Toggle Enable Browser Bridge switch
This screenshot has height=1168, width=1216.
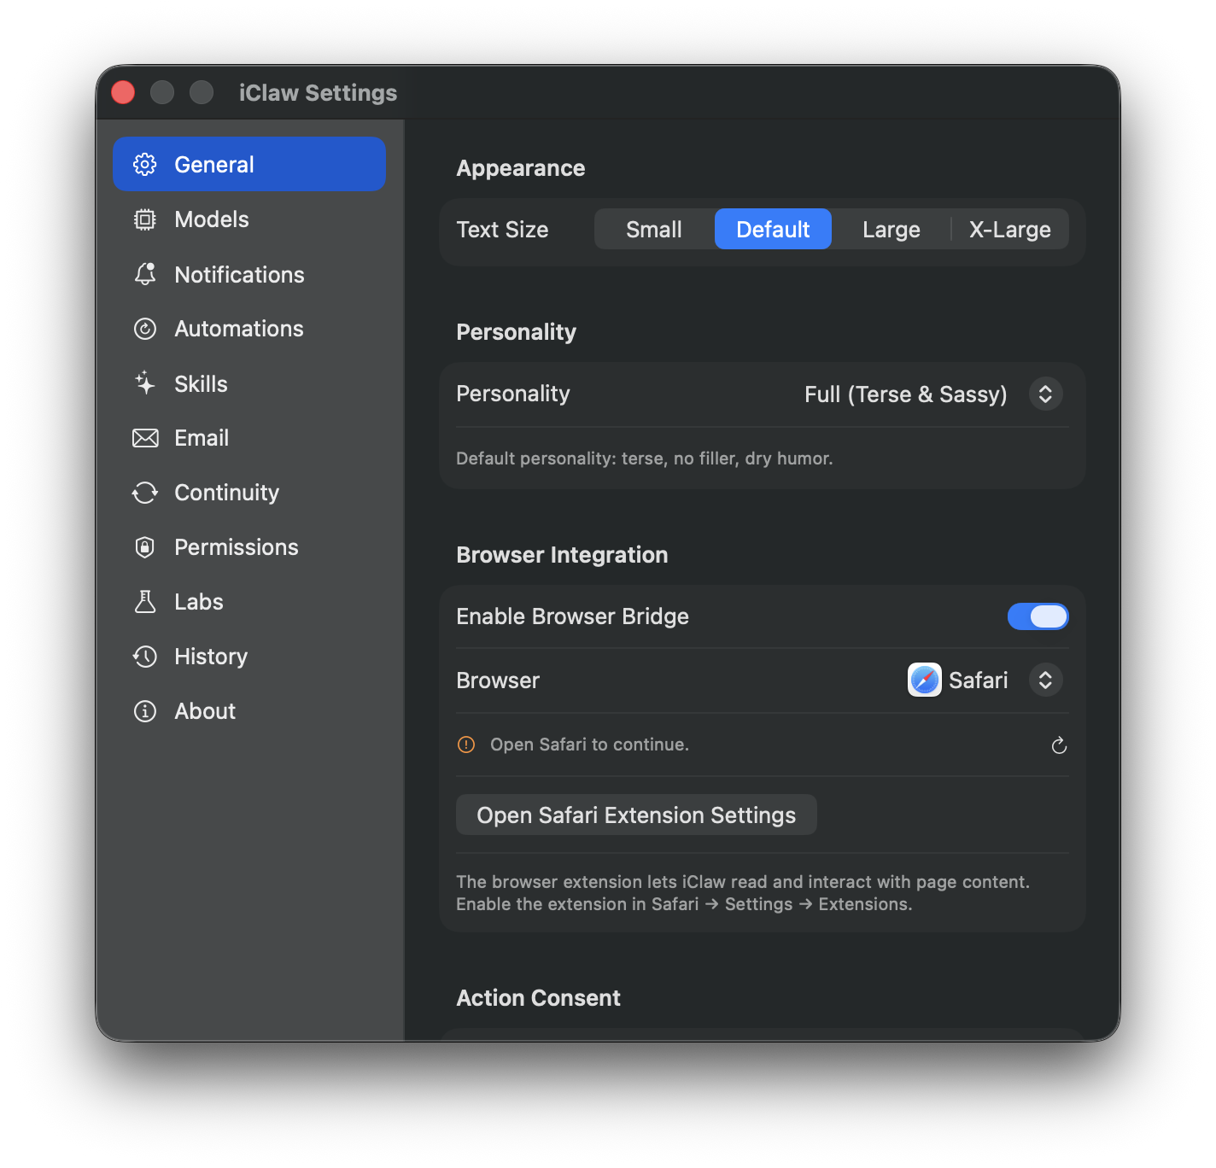[x=1038, y=616]
